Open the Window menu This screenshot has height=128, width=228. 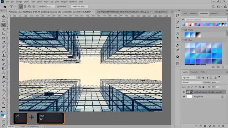coord(73,2)
